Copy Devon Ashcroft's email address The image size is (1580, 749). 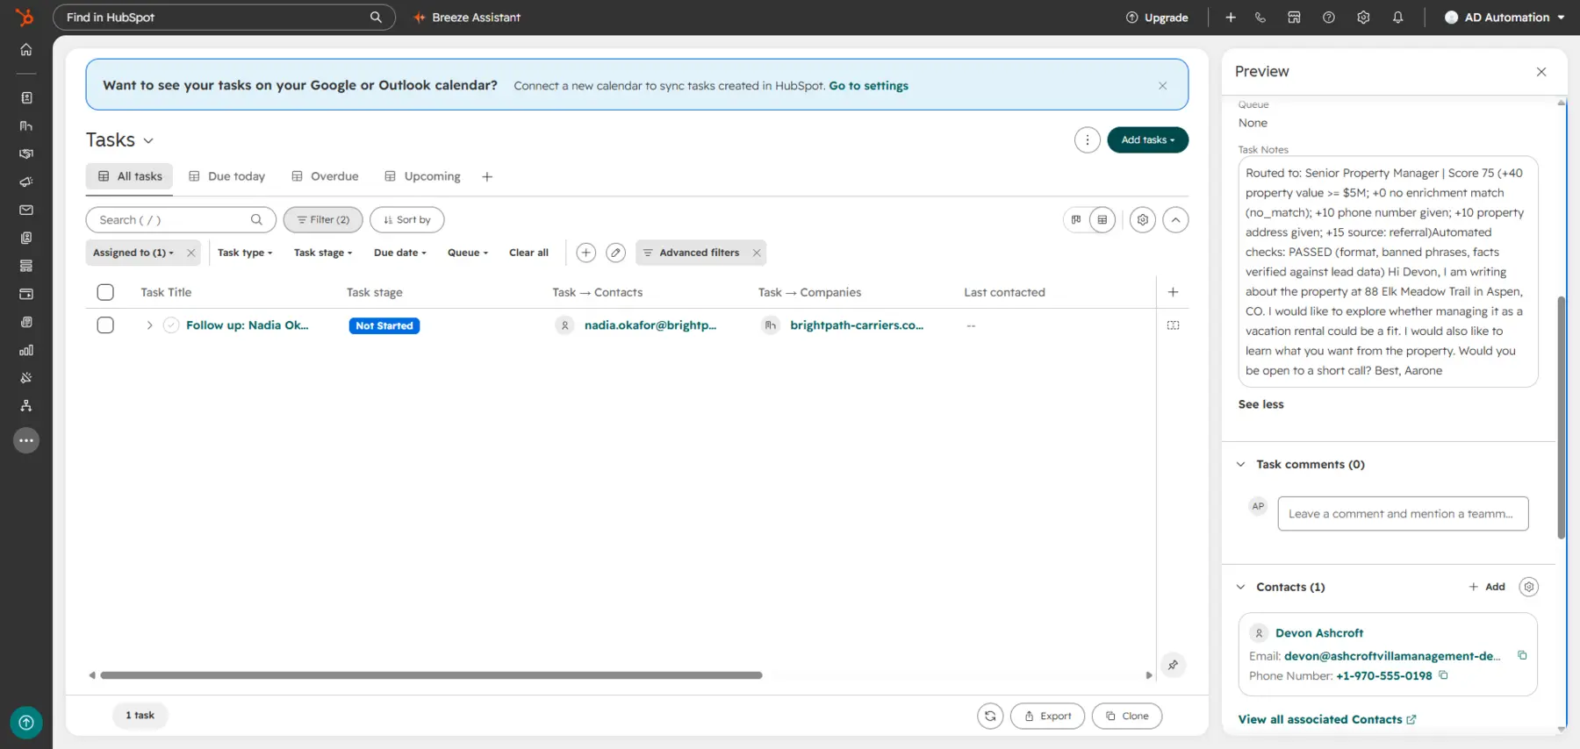click(1522, 655)
